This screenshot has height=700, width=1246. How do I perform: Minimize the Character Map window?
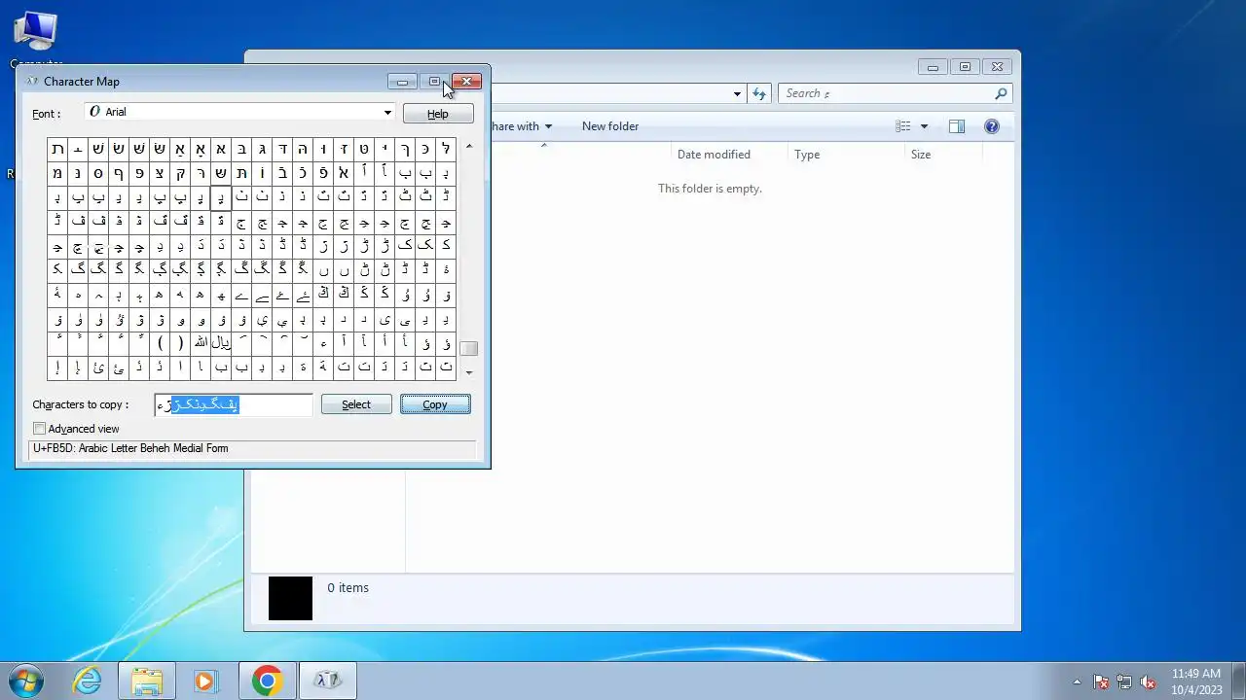point(402,82)
